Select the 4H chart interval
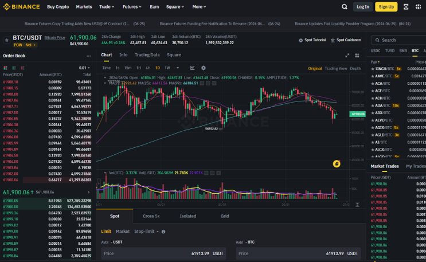426x262 pixels. (148, 68)
